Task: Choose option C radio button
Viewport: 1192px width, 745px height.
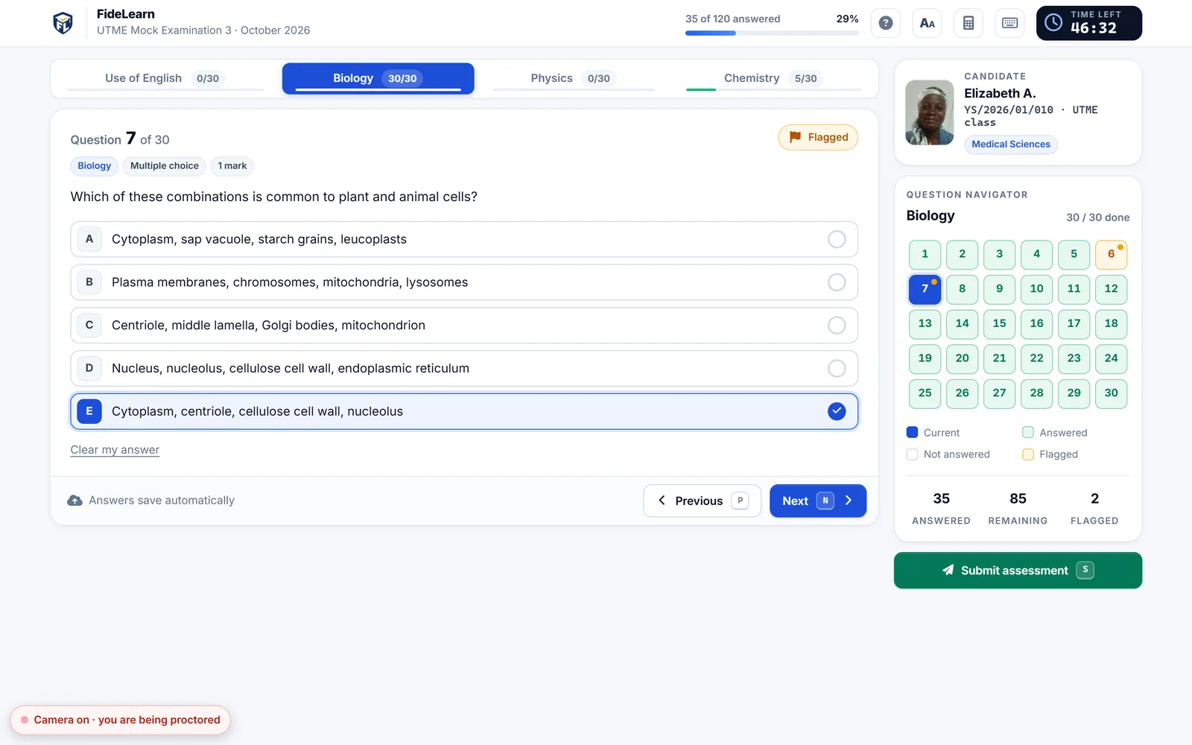Action: click(837, 326)
